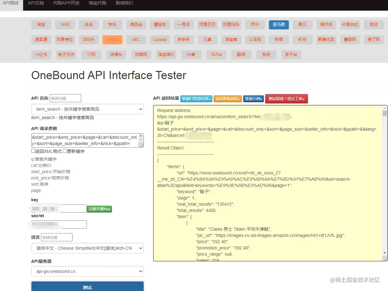Select the 阿里巴巴 platform button

point(208,25)
